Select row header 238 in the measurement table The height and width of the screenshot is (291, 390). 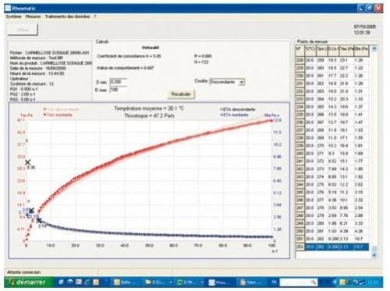tap(300, 138)
